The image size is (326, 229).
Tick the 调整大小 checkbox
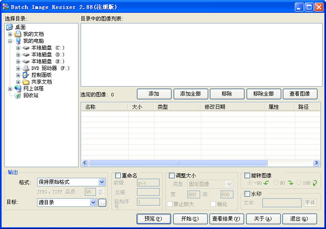click(x=172, y=175)
